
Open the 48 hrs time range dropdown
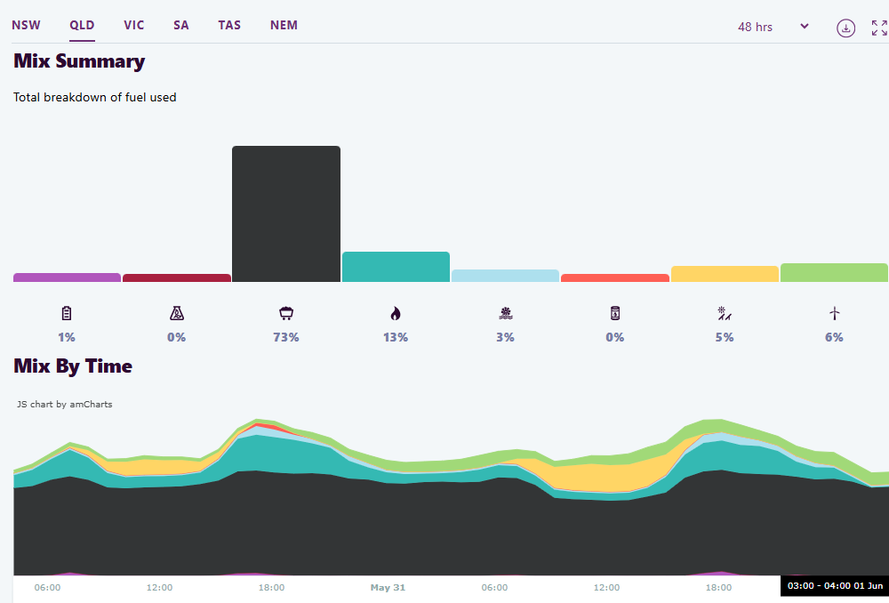pos(773,27)
